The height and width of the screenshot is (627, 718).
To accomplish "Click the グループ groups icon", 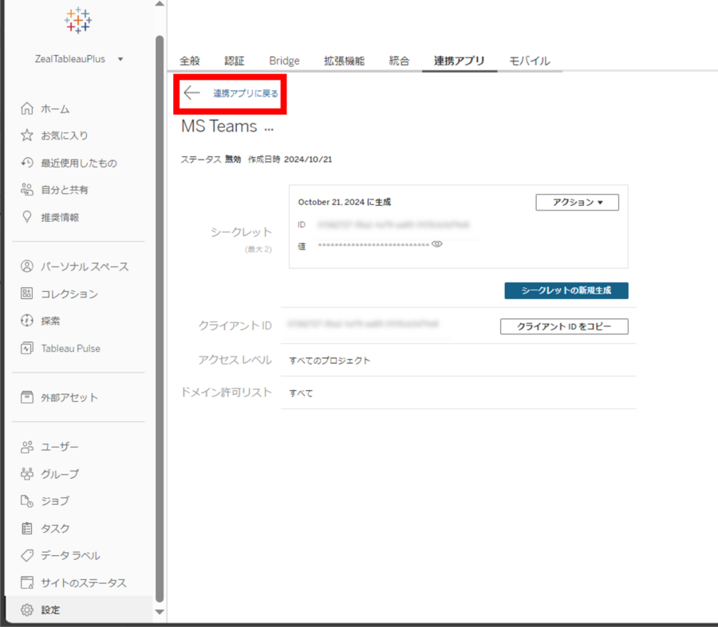I will coord(27,474).
